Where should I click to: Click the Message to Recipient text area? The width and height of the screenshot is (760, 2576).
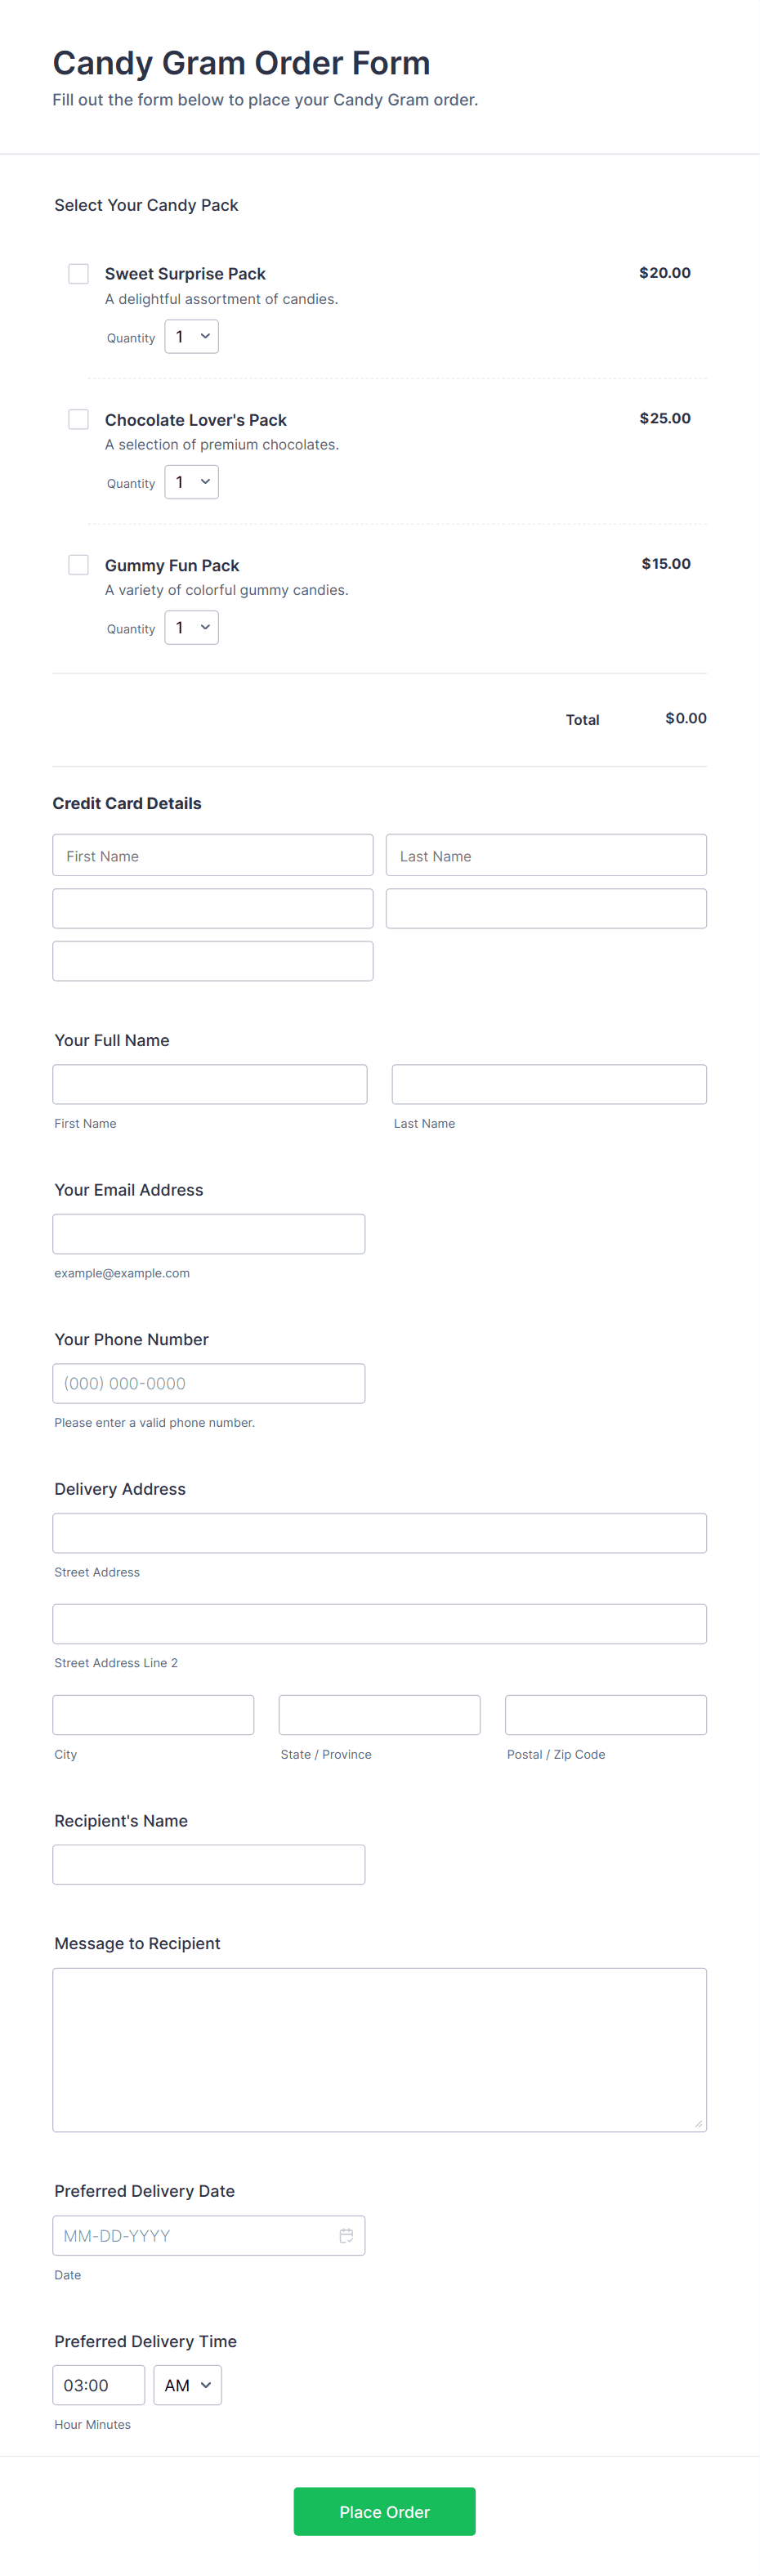380,2050
